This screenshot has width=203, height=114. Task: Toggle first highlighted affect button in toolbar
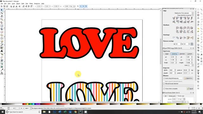coord(81,6)
